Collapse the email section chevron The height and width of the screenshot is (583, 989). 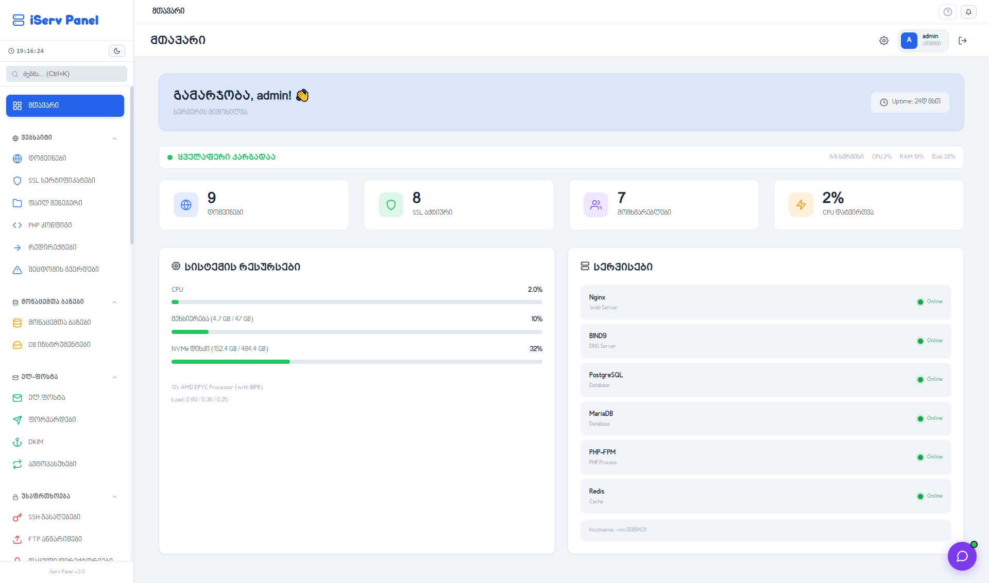pyautogui.click(x=114, y=377)
